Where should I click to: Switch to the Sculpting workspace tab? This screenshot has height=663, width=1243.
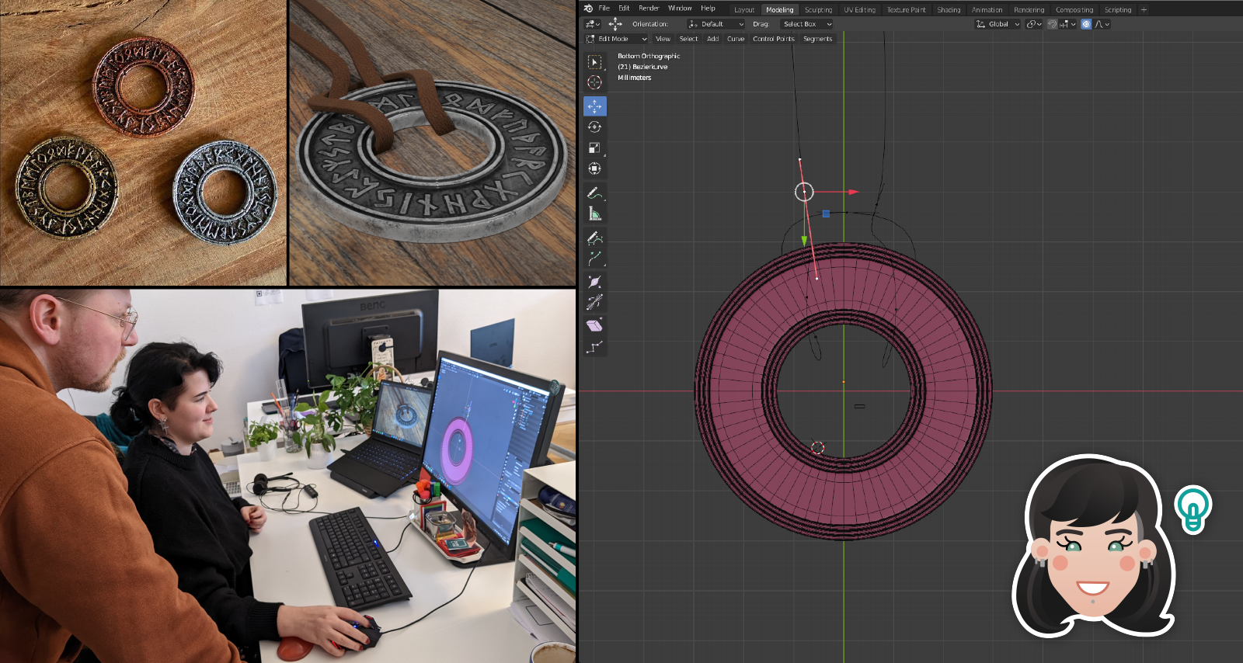click(818, 10)
